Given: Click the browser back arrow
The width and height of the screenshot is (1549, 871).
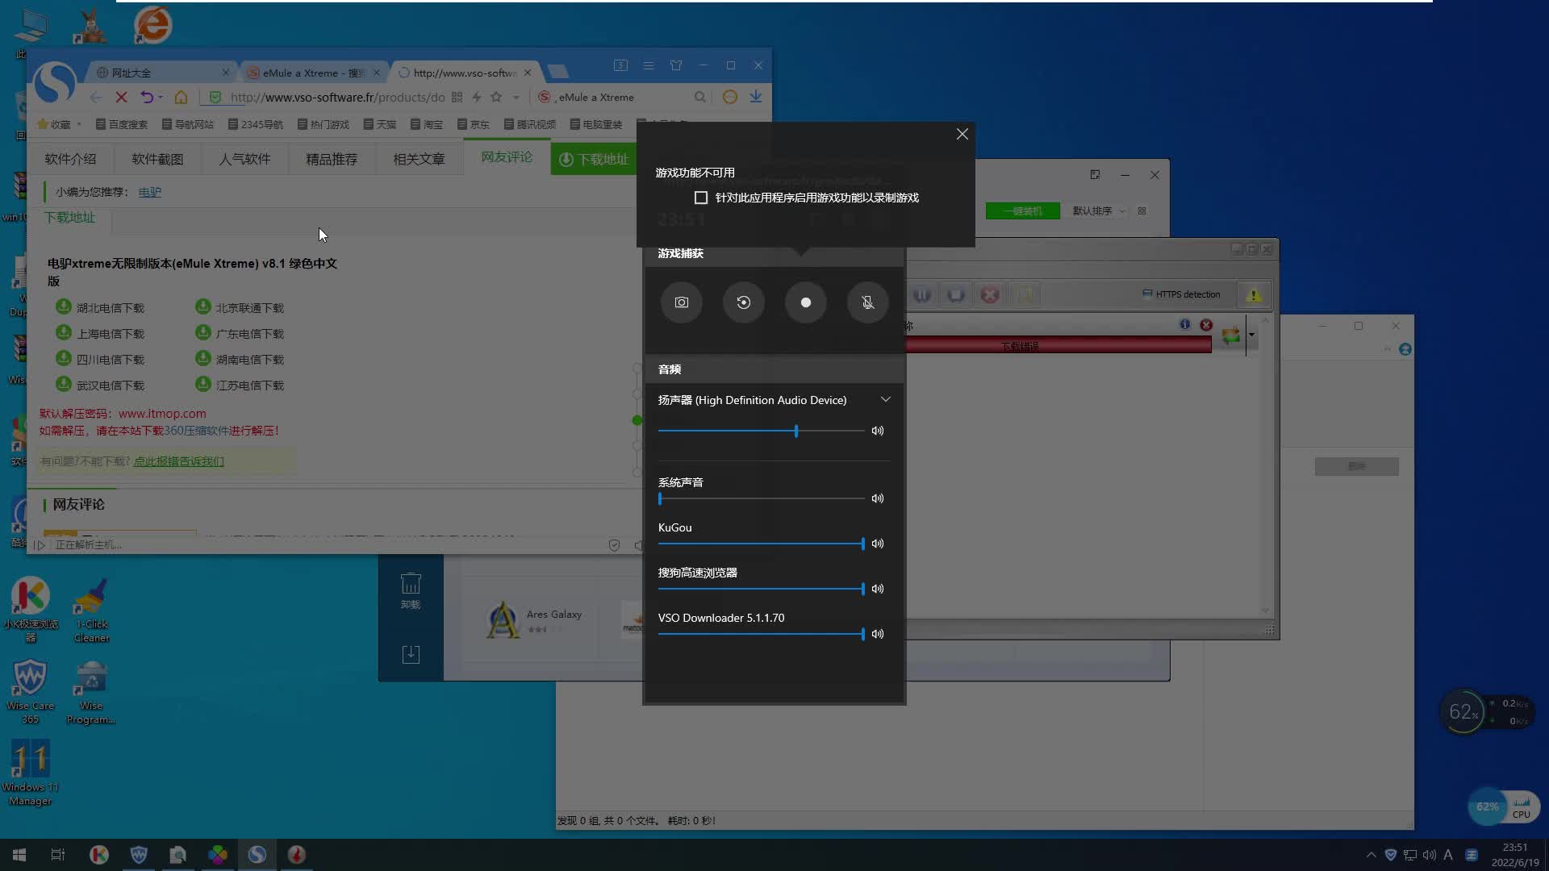Looking at the screenshot, I should (x=96, y=97).
